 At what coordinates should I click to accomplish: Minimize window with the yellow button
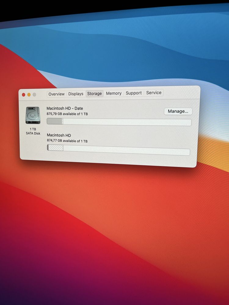pos(29,95)
